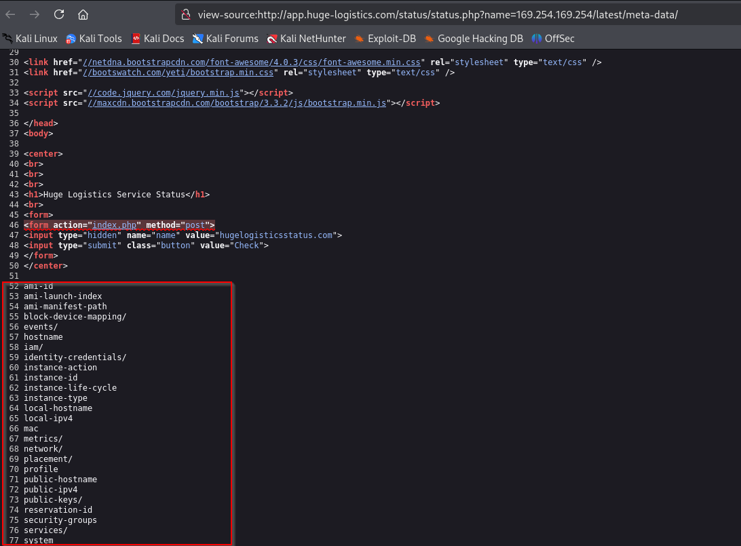Click the 'local-hostname' line
Viewport: 741px width, 546px height.
click(58, 408)
